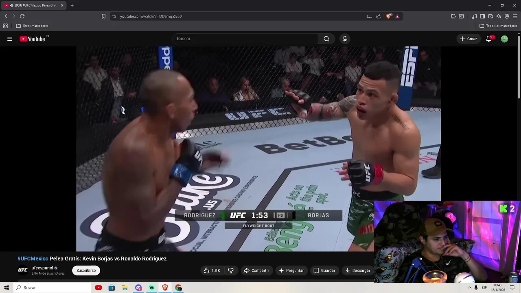
Task: Open Discord from the taskbar
Action: [x=138, y=288]
